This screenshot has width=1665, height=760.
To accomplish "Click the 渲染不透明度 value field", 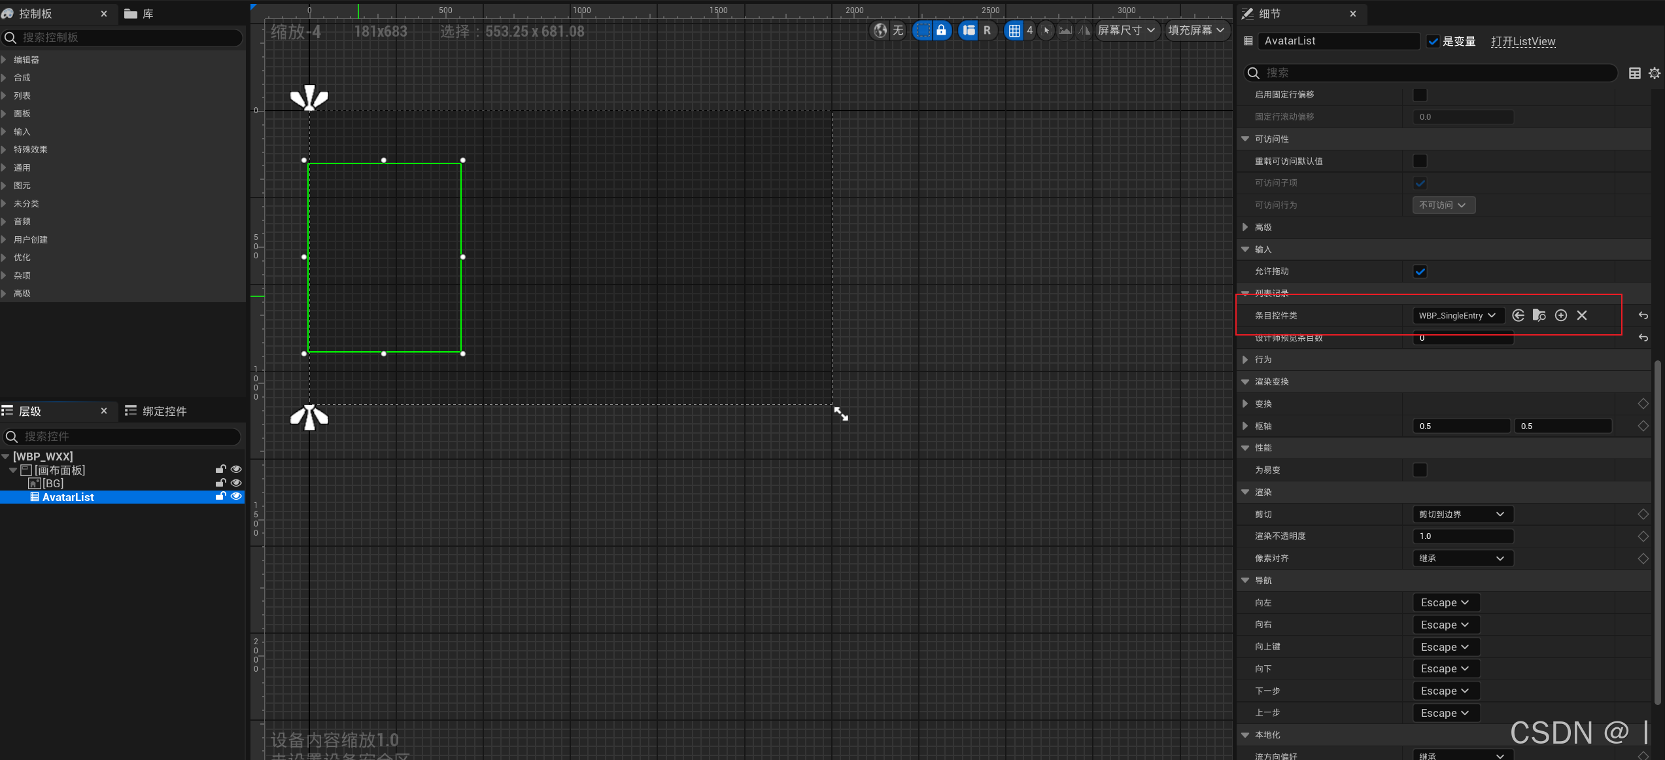I will (1462, 536).
